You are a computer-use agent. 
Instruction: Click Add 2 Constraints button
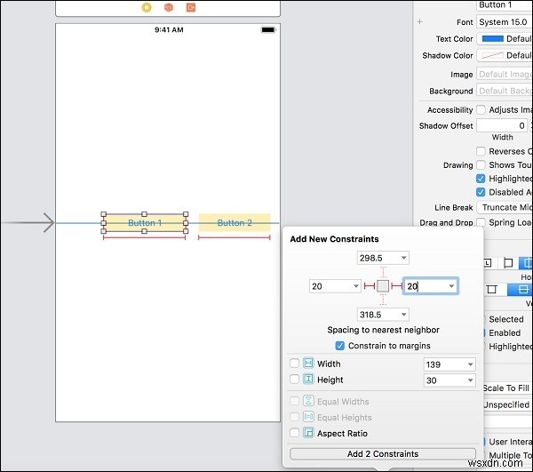(383, 453)
